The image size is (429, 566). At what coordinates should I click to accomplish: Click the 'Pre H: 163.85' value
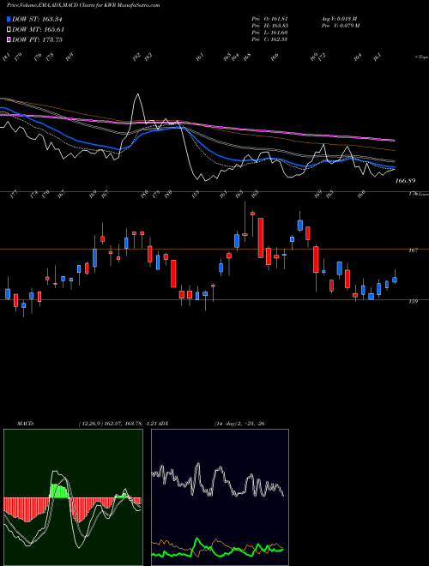tap(269, 26)
